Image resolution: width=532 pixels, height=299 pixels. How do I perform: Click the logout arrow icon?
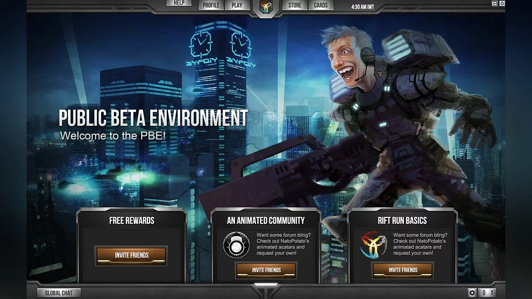[x=494, y=4]
